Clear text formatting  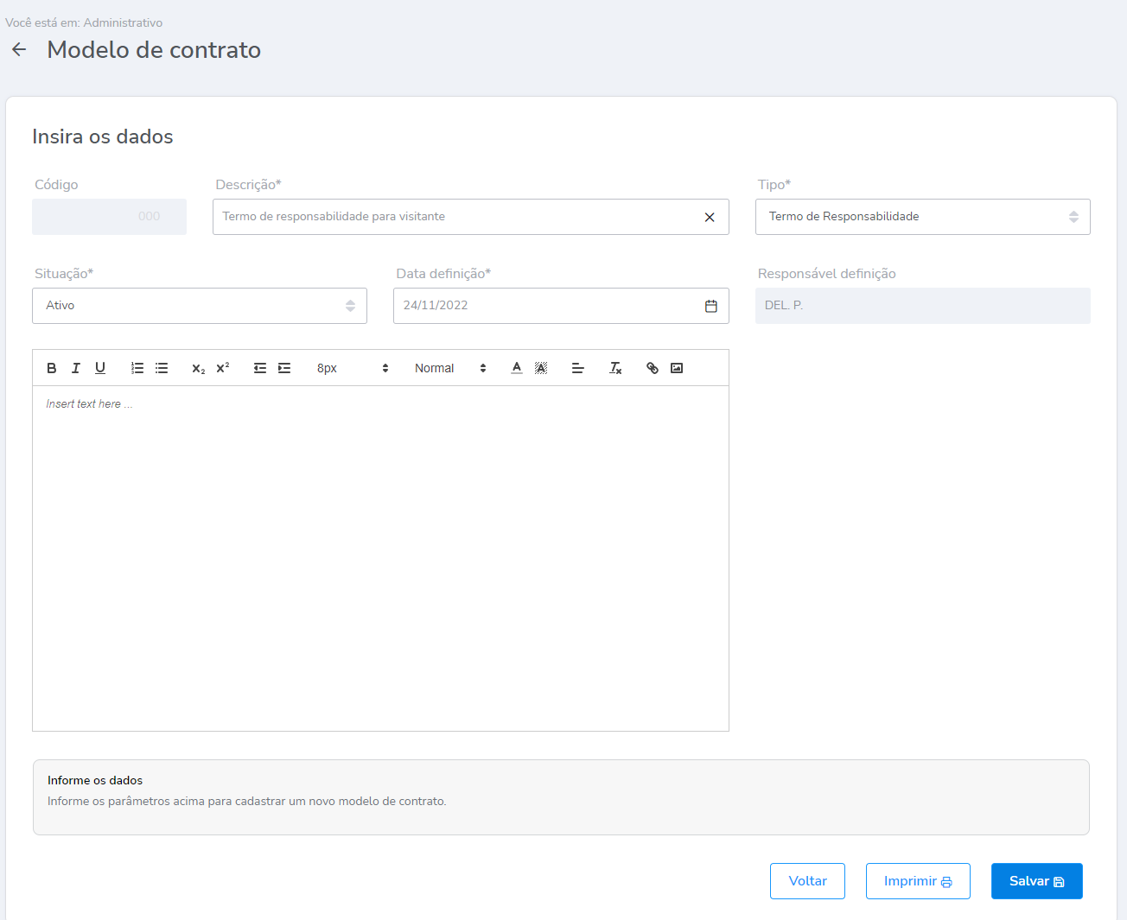pyautogui.click(x=615, y=368)
